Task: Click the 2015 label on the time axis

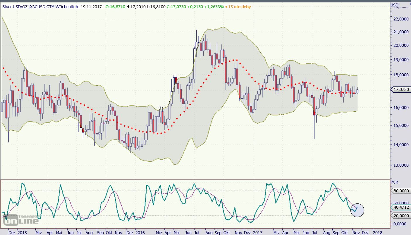Action: (x=22, y=233)
